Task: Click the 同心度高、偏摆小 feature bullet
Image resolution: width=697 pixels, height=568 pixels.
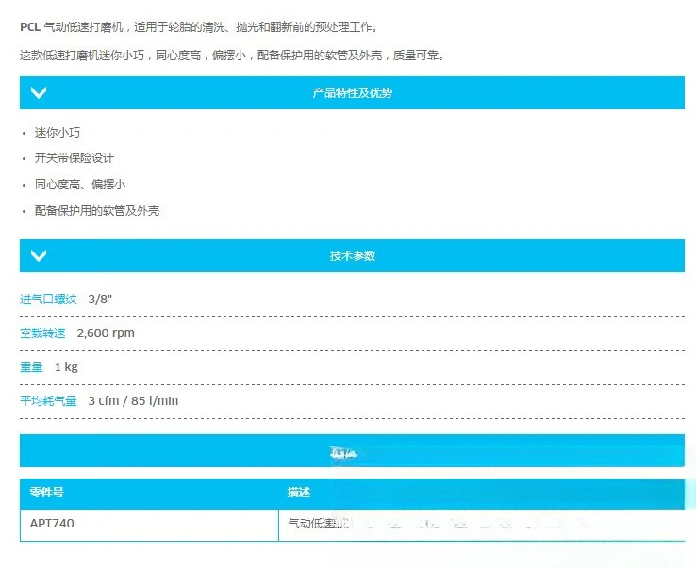Action: pos(80,184)
